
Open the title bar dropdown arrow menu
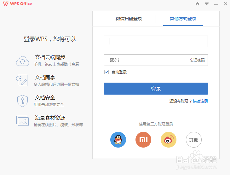(207, 4)
